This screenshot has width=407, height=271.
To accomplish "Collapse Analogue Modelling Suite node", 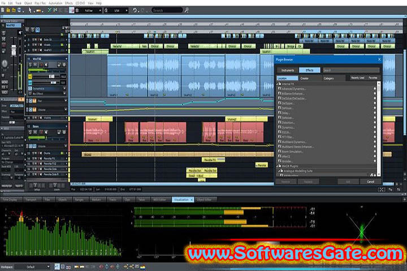I will [x=279, y=171].
